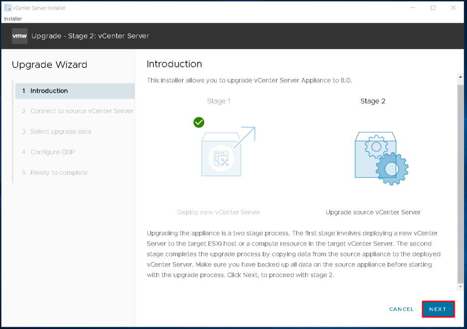Open the Ready to complete step
467x329 pixels.
(58, 172)
